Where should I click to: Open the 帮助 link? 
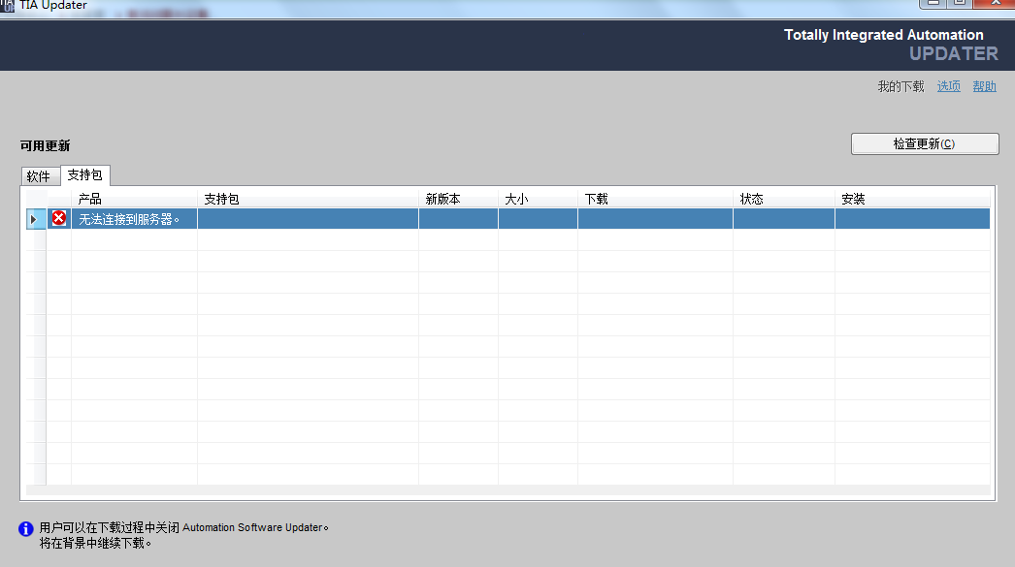click(x=984, y=86)
